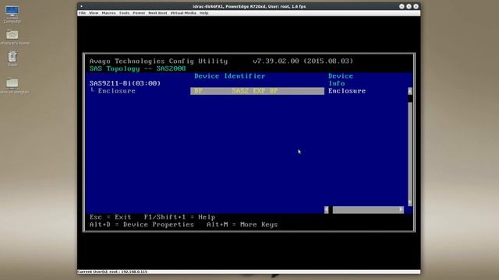Open the Help menu

203,13
